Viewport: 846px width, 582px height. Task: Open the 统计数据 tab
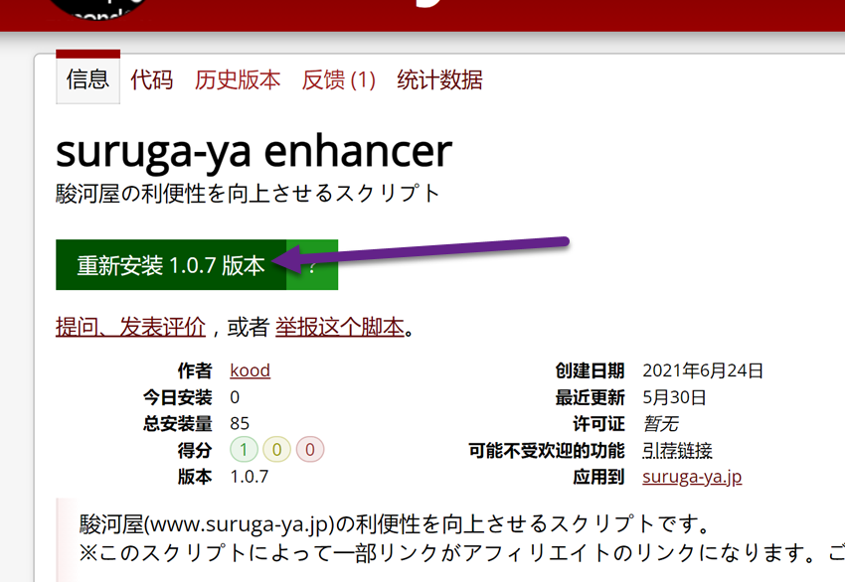click(438, 78)
